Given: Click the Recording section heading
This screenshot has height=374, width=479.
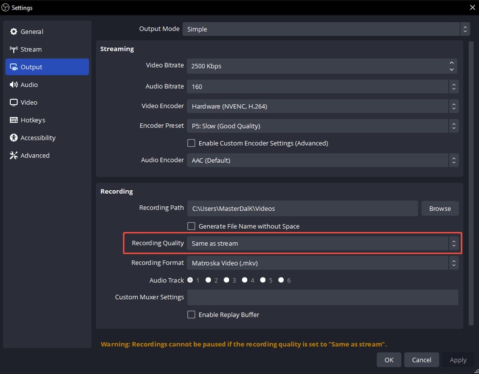Looking at the screenshot, I should click(x=117, y=191).
